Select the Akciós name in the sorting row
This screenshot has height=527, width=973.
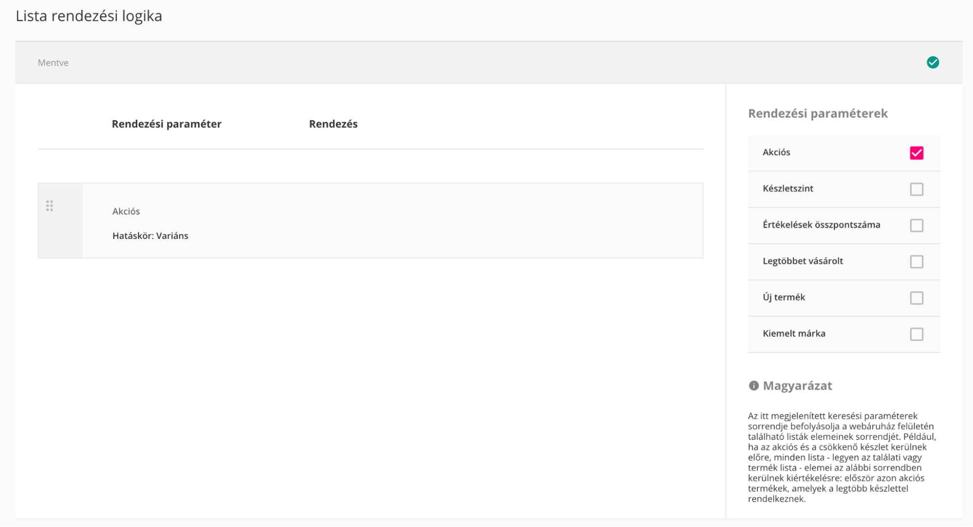click(x=126, y=211)
